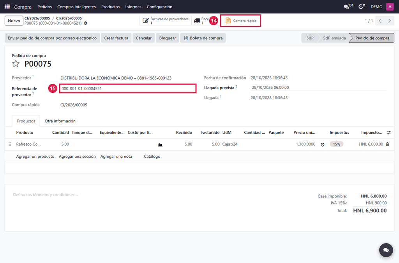Click the Nuevo button
The image size is (399, 263).
(x=14, y=21)
